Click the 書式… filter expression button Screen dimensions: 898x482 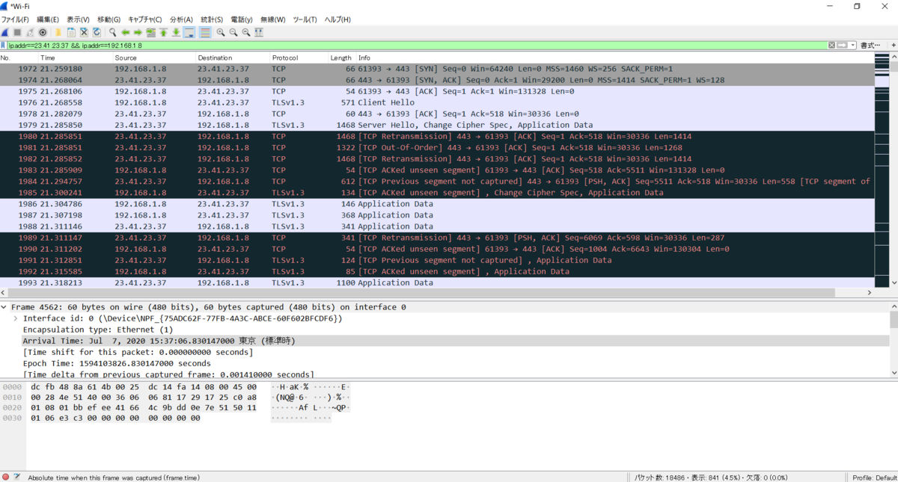click(870, 46)
